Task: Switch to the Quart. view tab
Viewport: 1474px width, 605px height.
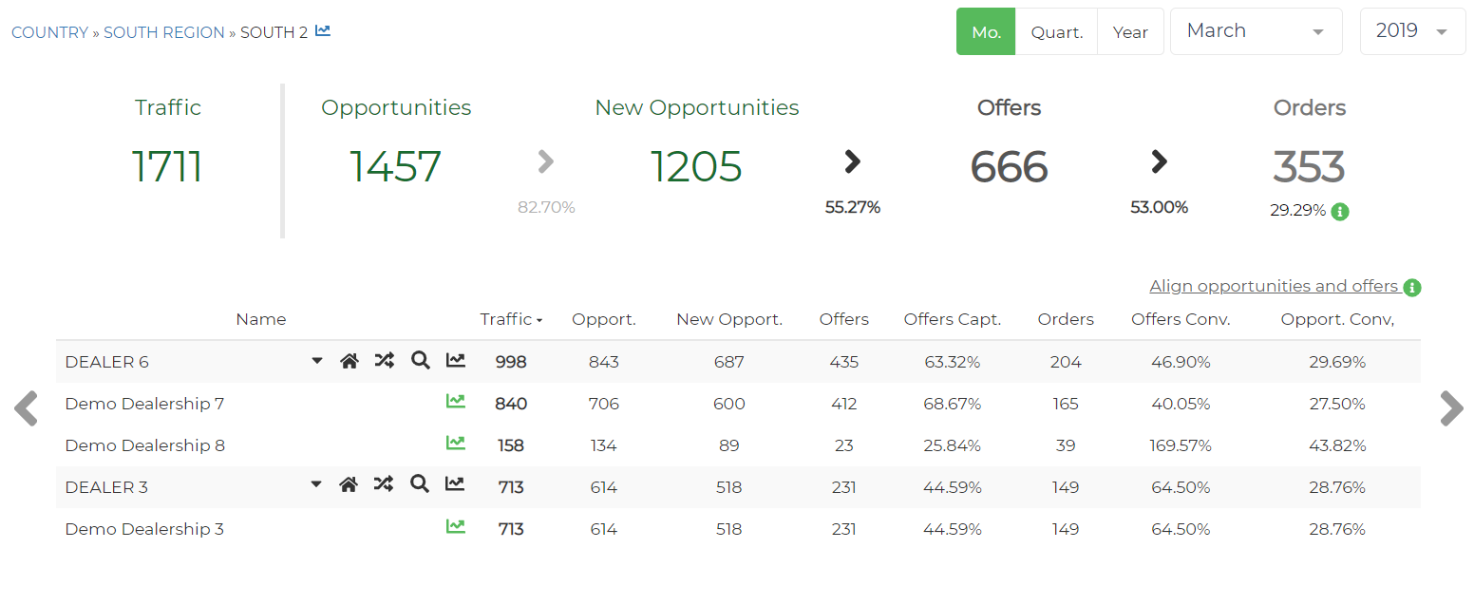Action: click(x=1056, y=31)
